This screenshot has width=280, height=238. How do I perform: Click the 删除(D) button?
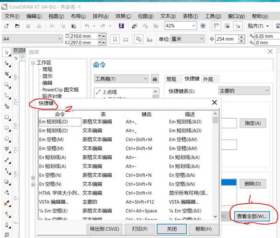(253, 184)
